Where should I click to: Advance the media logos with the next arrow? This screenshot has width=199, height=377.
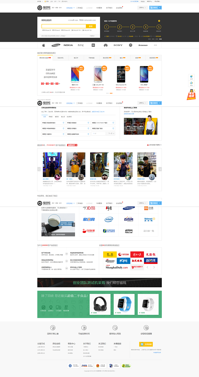point(154,267)
